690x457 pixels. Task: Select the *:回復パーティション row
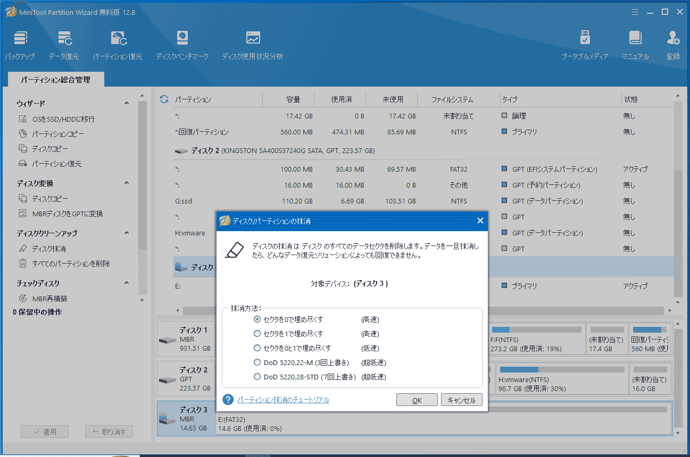tap(423, 132)
